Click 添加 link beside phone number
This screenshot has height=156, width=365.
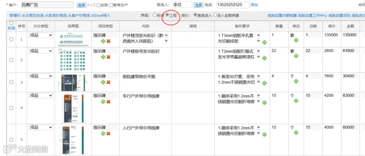pyautogui.click(x=254, y=4)
